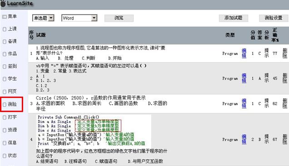Screen dimensions: 289x166
Task: Click the icon beside 签到
Action: pyautogui.click(x=5, y=67)
